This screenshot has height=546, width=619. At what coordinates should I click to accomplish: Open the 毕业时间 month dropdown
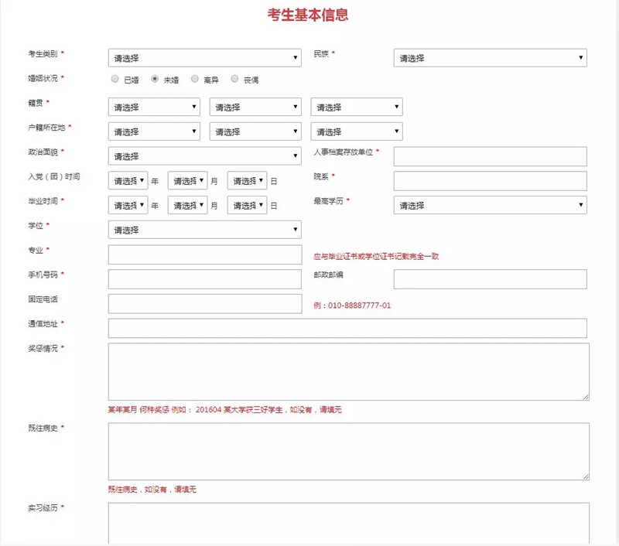tap(186, 205)
